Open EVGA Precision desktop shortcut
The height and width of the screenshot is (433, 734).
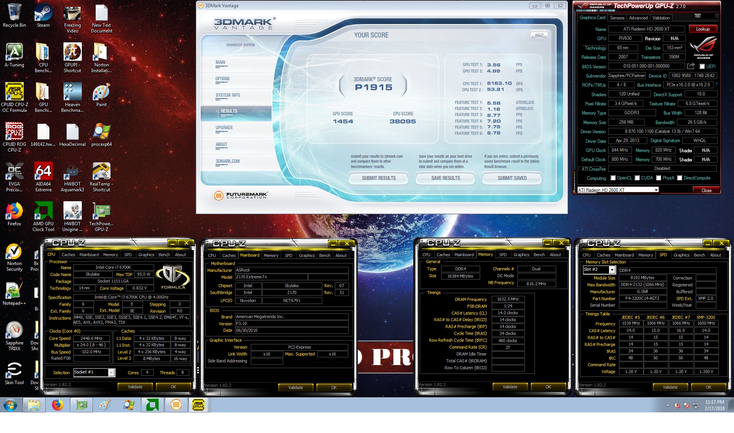pyautogui.click(x=14, y=177)
